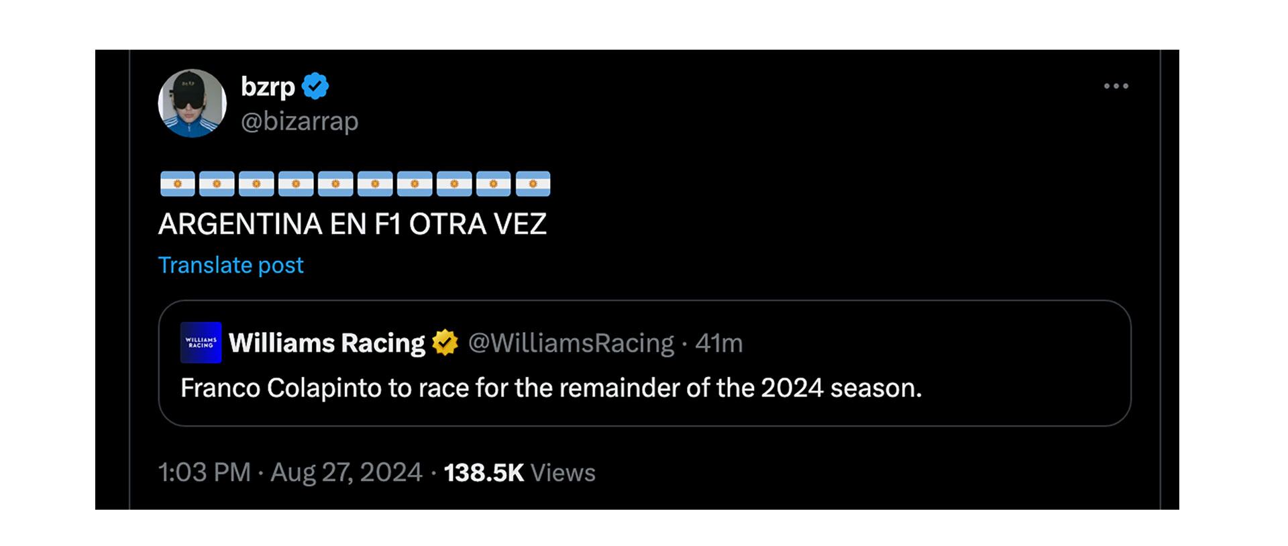Click the Translate post link
This screenshot has height=546, width=1288.
coord(231,265)
